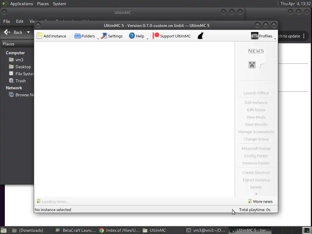312x234 pixels.
Task: Click the NEWS header in side panel
Action: 256,51
